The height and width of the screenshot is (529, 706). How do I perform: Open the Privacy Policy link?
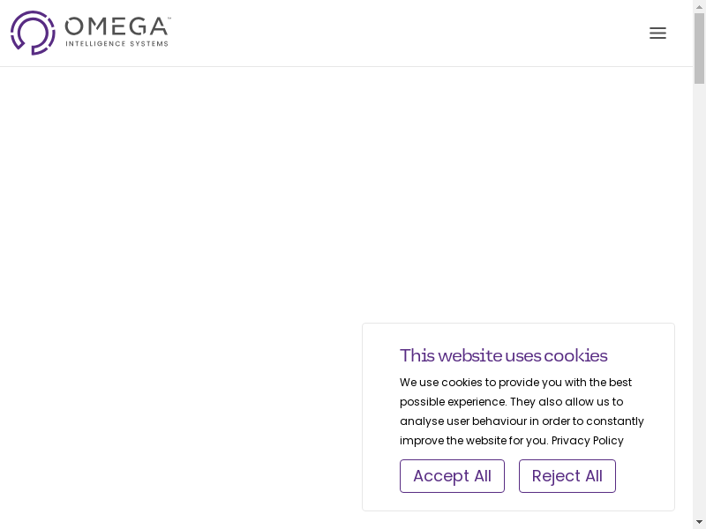pos(587,441)
